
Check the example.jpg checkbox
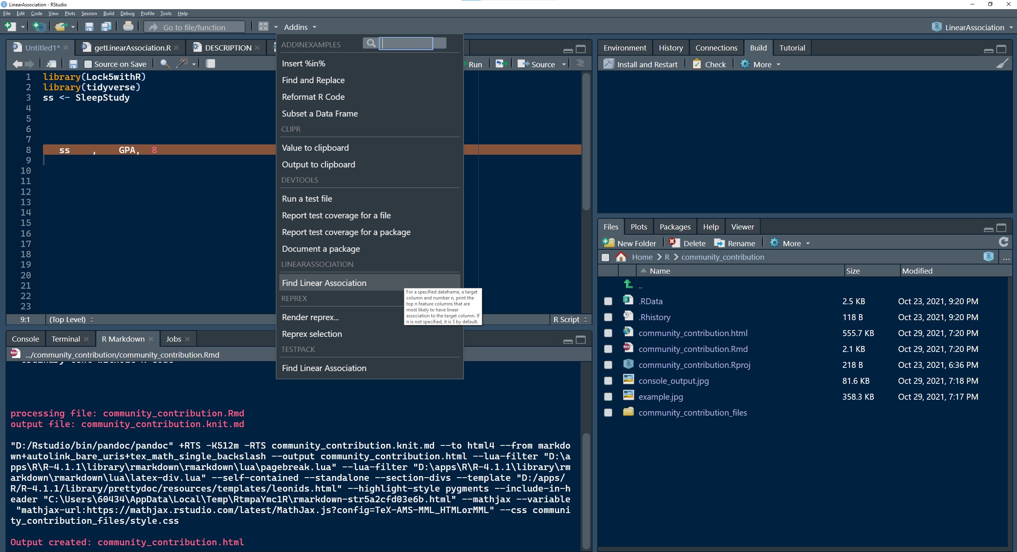[x=608, y=397]
